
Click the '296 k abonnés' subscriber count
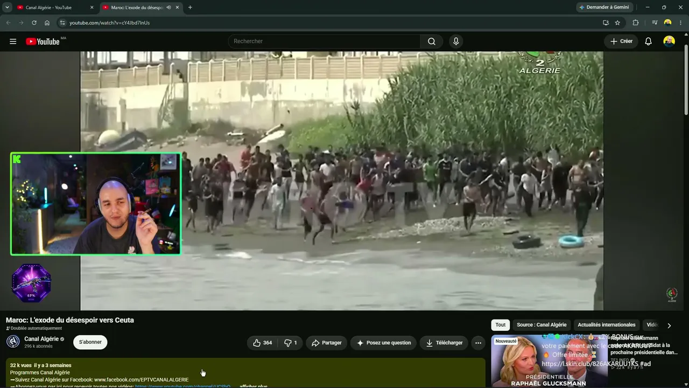pos(39,347)
